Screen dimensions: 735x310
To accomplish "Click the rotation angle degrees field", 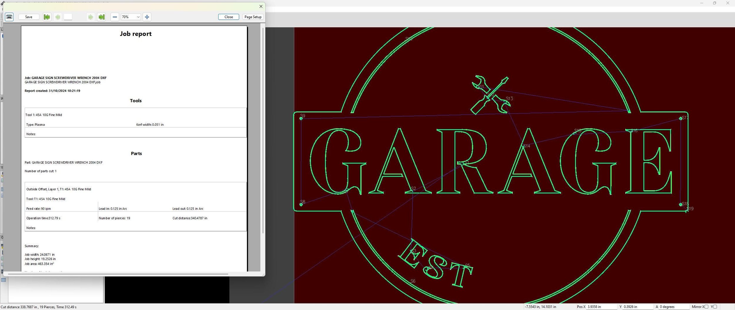I will (674, 307).
